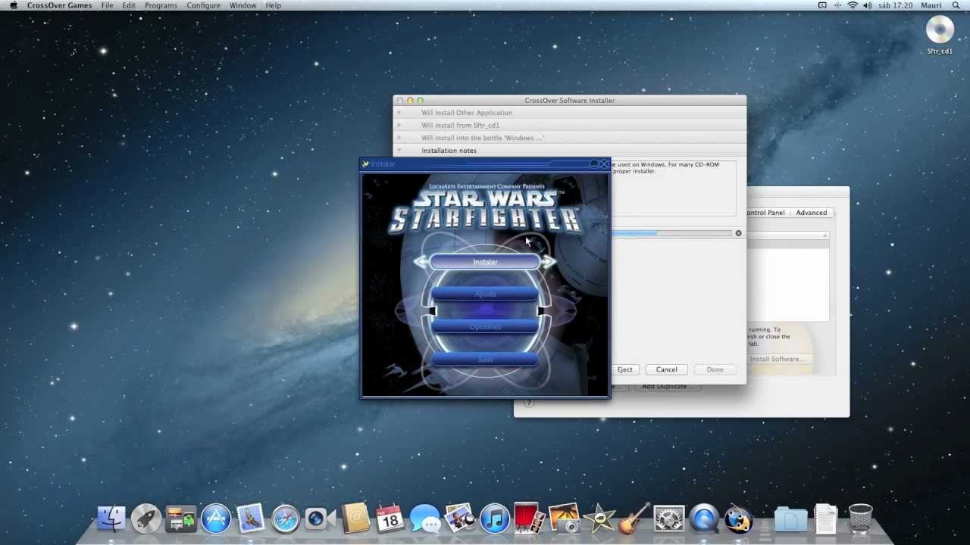Open Spotlight search in the menu bar
Image resolution: width=970 pixels, height=545 pixels.
[x=956, y=5]
